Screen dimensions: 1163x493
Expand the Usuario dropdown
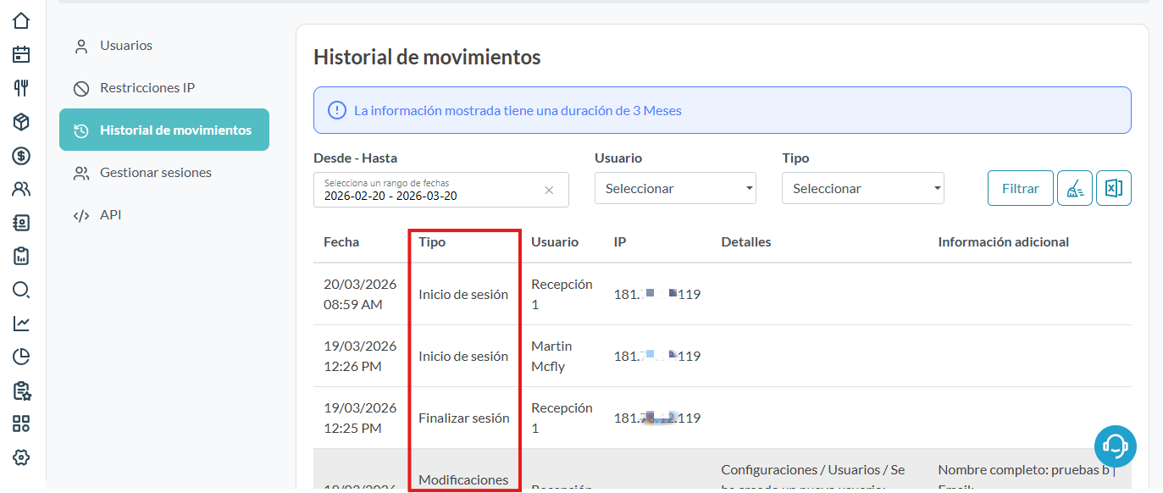pos(675,189)
